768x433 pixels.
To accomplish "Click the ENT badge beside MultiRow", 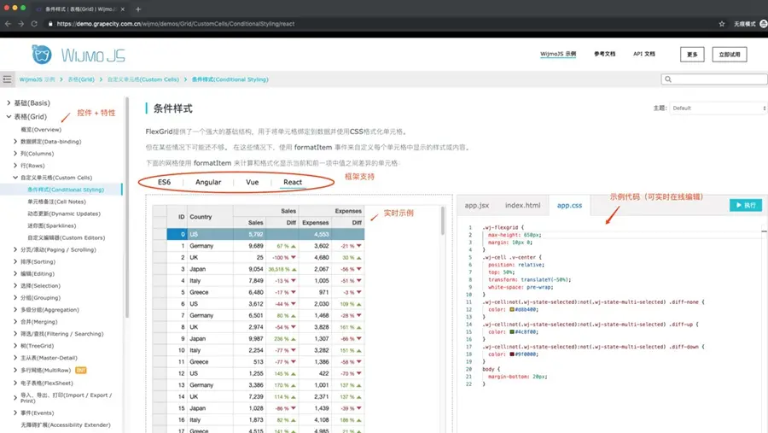I will click(81, 371).
